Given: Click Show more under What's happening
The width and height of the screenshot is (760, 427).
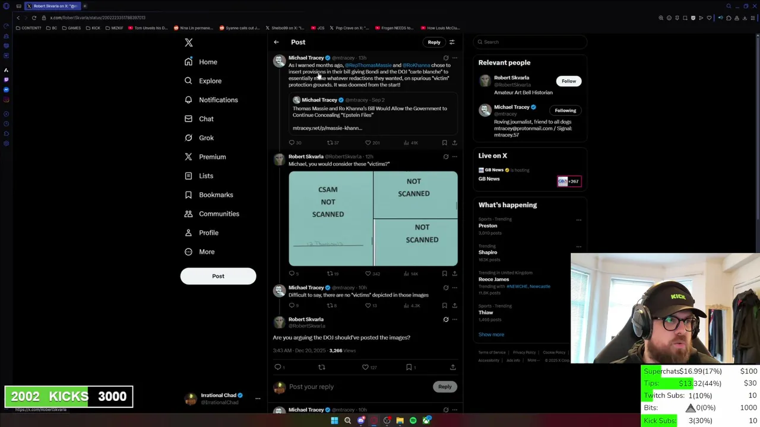Looking at the screenshot, I should coord(491,334).
